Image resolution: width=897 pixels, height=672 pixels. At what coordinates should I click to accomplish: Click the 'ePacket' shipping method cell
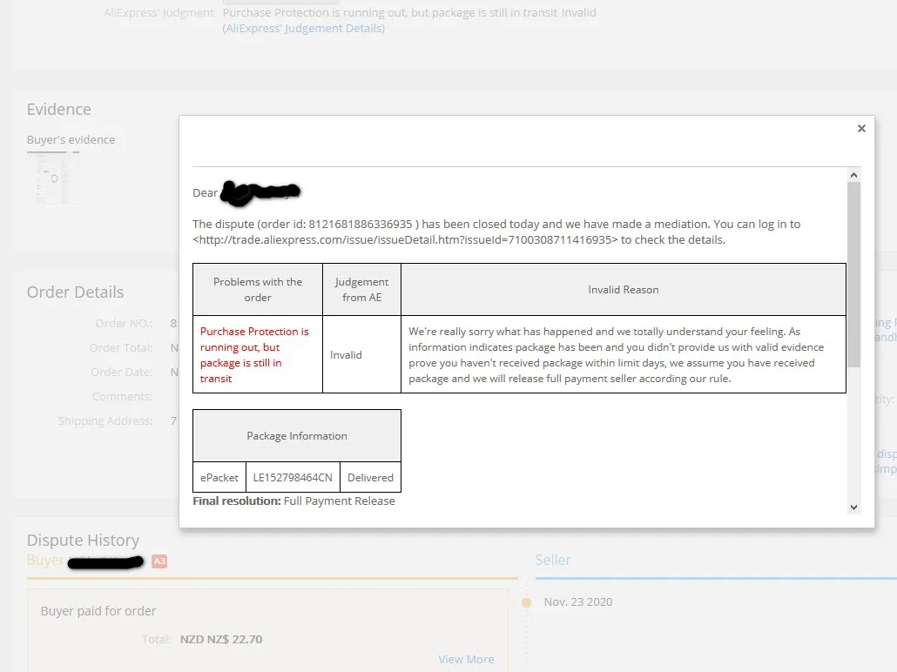[x=219, y=478]
